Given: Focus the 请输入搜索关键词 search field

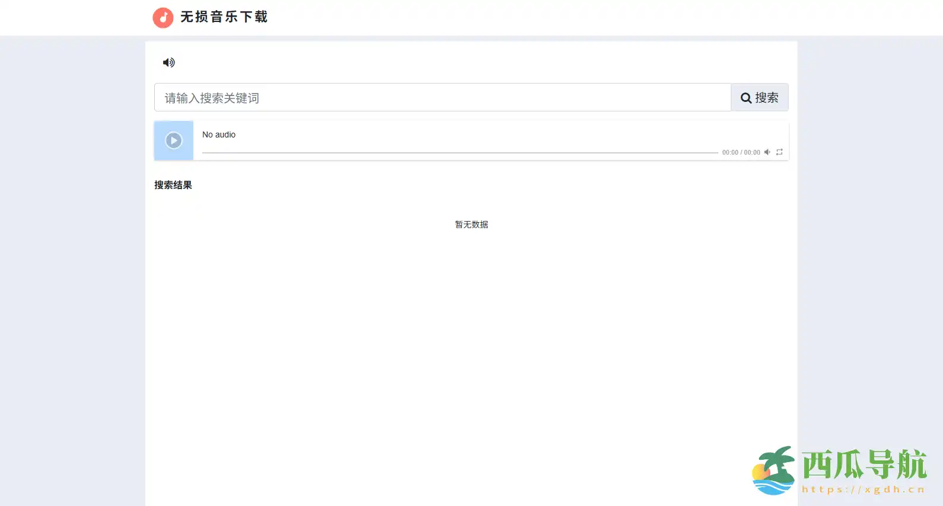Looking at the screenshot, I should coord(442,98).
